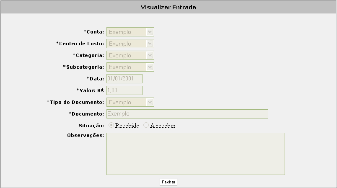
Task: Open the Conta dropdown
Action: tap(130, 32)
